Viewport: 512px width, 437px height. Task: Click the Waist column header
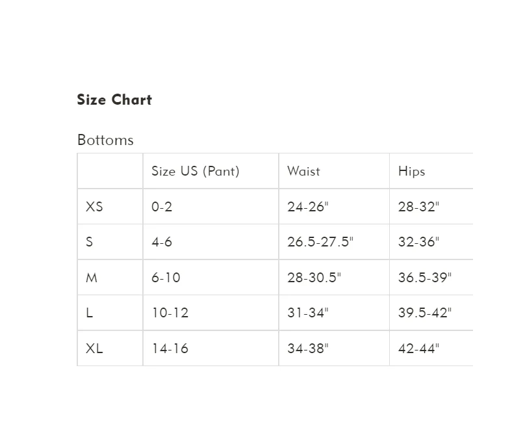[x=303, y=172]
